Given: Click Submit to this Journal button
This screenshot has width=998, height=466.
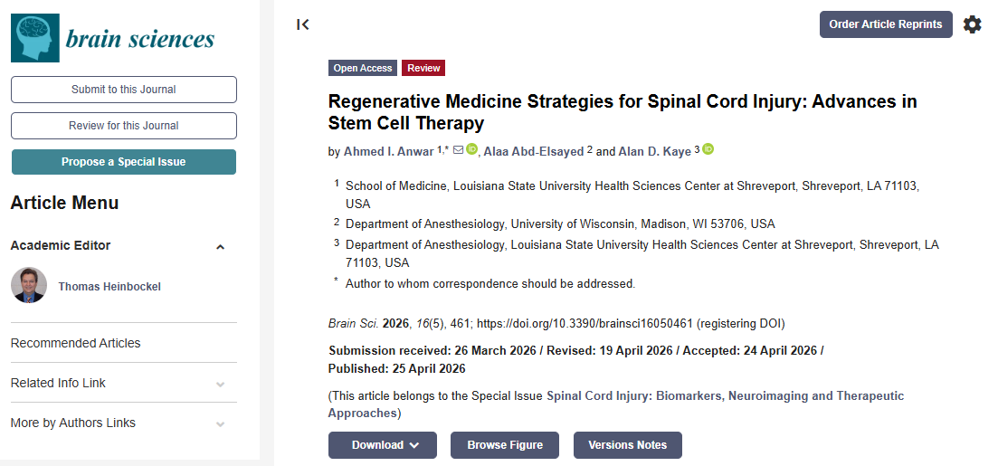Looking at the screenshot, I should pyautogui.click(x=124, y=90).
